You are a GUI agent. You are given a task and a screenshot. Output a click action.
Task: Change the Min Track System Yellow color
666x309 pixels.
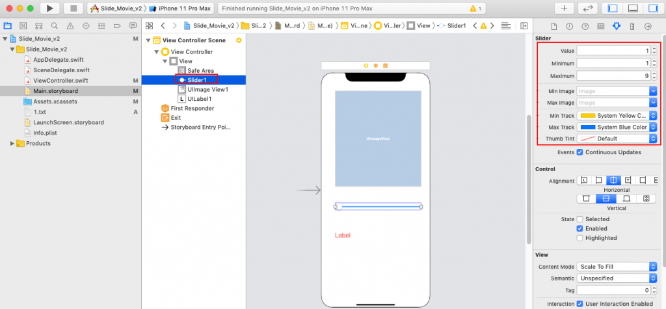[617, 116]
